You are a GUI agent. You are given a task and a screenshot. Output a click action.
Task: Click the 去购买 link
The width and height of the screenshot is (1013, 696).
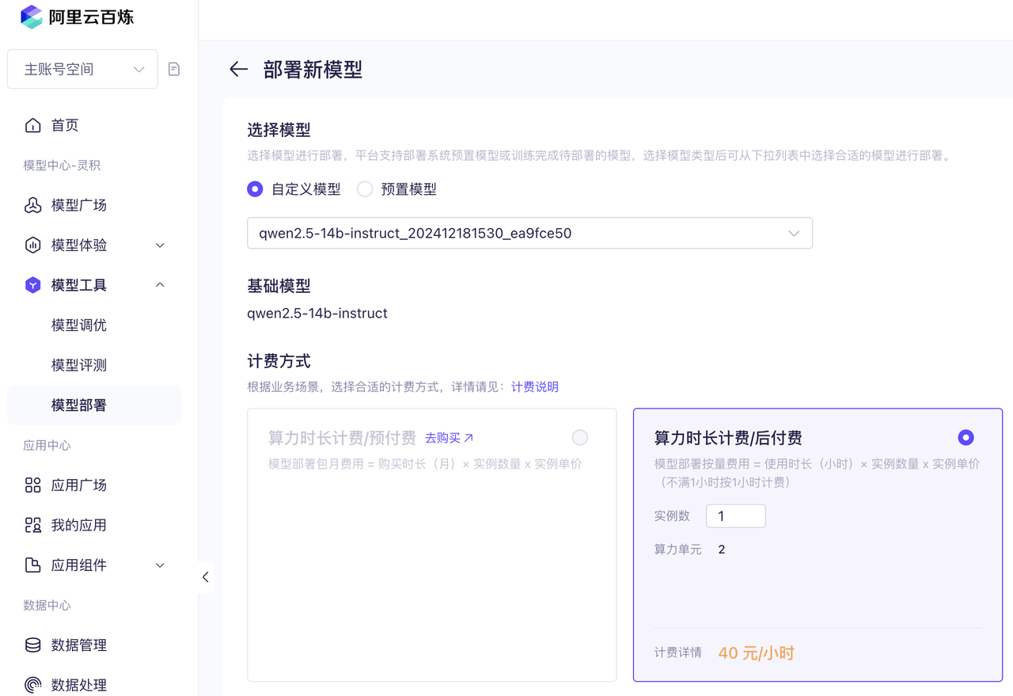point(449,438)
